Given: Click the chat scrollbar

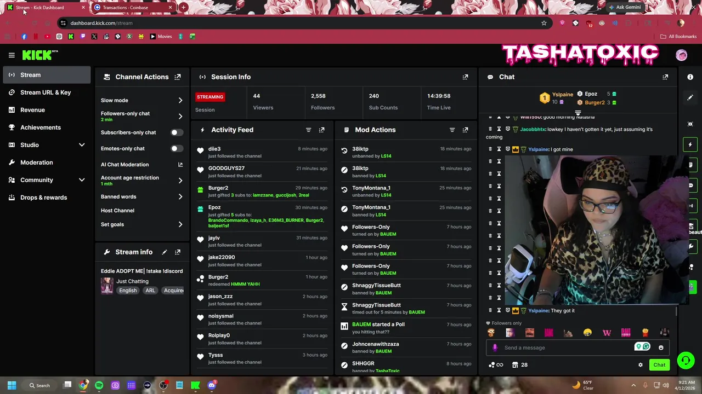Looking at the screenshot, I should click(x=677, y=311).
